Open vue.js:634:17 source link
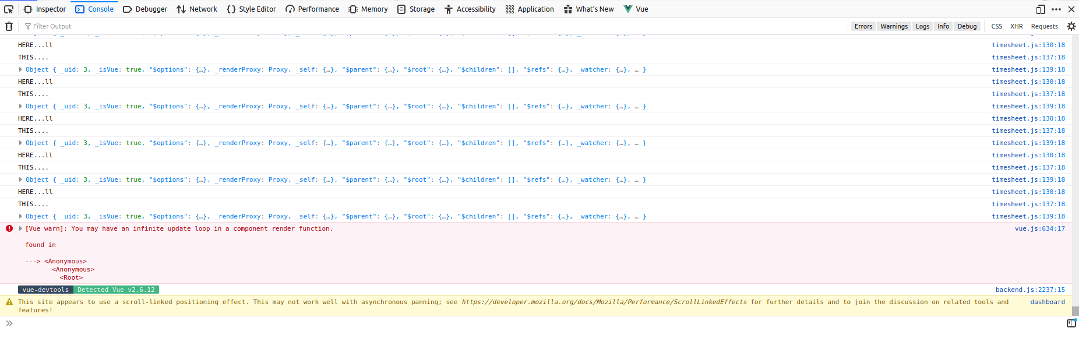 tap(1040, 228)
